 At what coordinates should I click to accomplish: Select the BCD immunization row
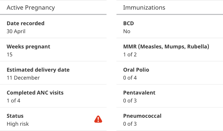pyautogui.click(x=170, y=27)
